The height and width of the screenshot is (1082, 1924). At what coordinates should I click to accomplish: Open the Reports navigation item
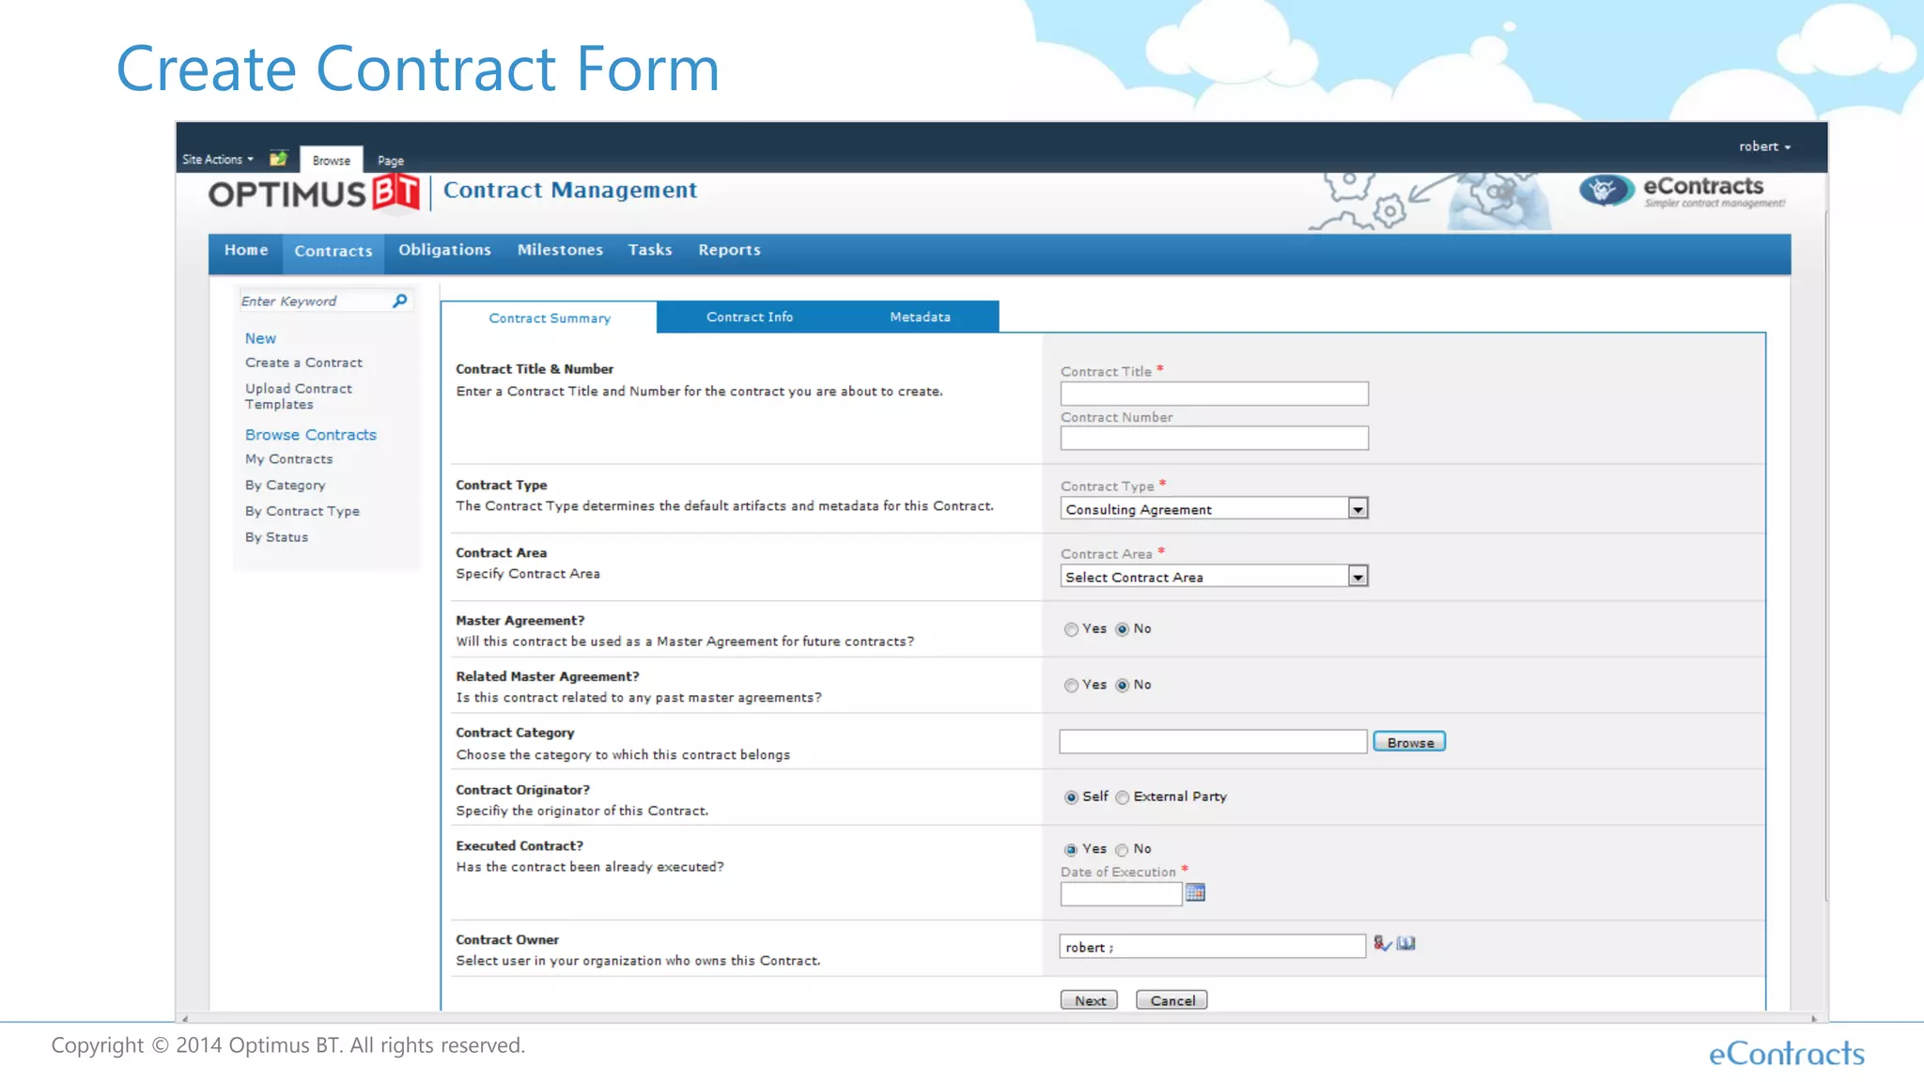[729, 250]
